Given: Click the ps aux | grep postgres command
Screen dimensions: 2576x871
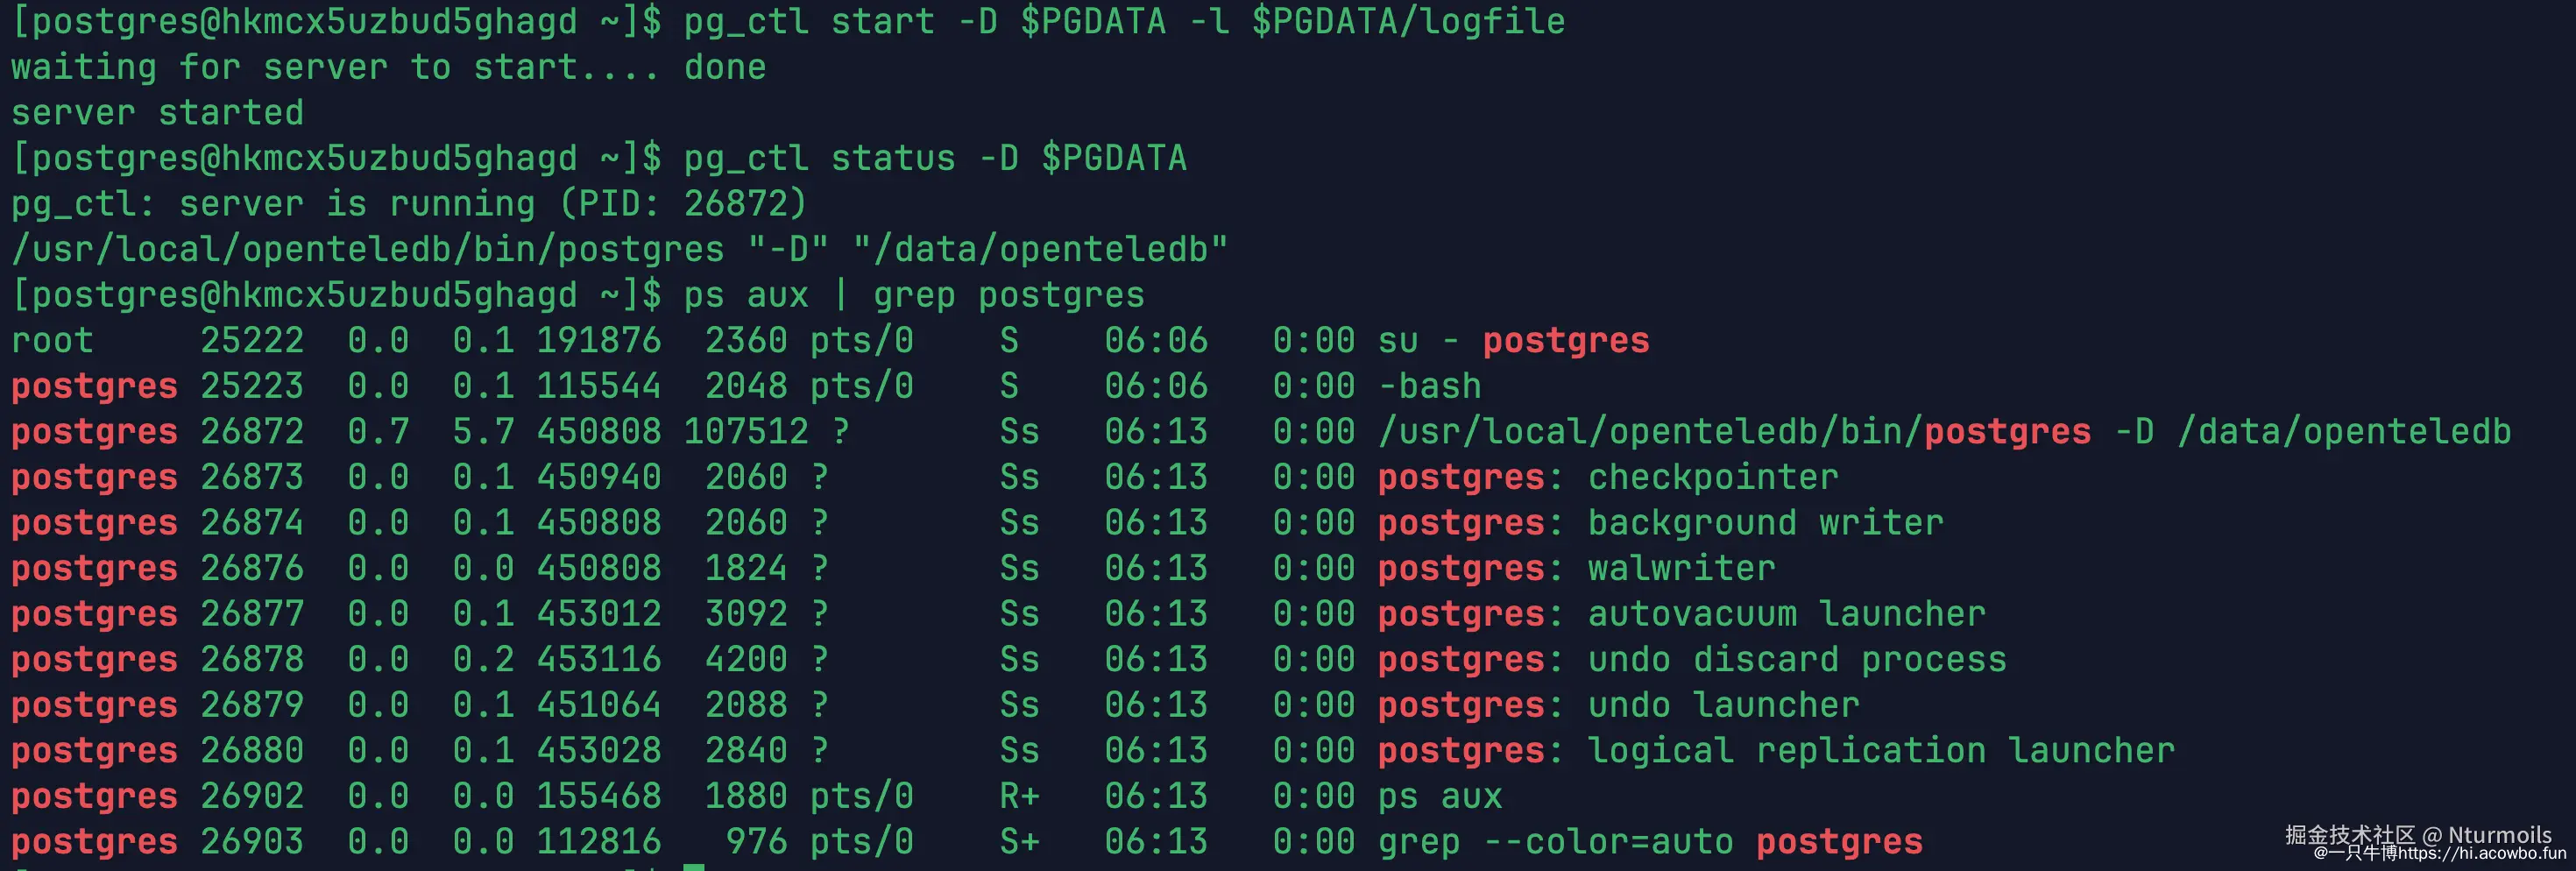Looking at the screenshot, I should pos(914,295).
